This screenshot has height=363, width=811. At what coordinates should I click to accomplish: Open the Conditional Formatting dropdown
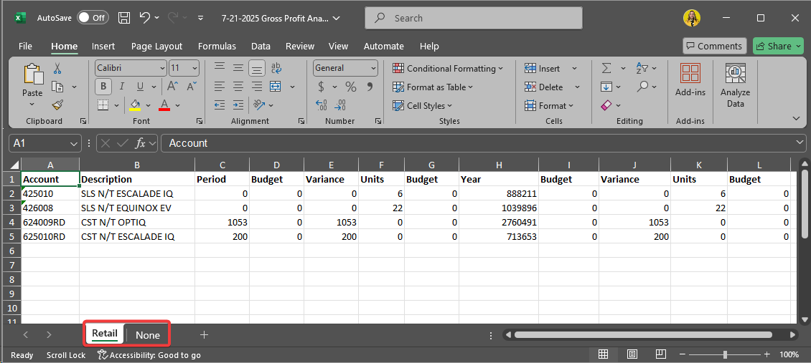[448, 69]
